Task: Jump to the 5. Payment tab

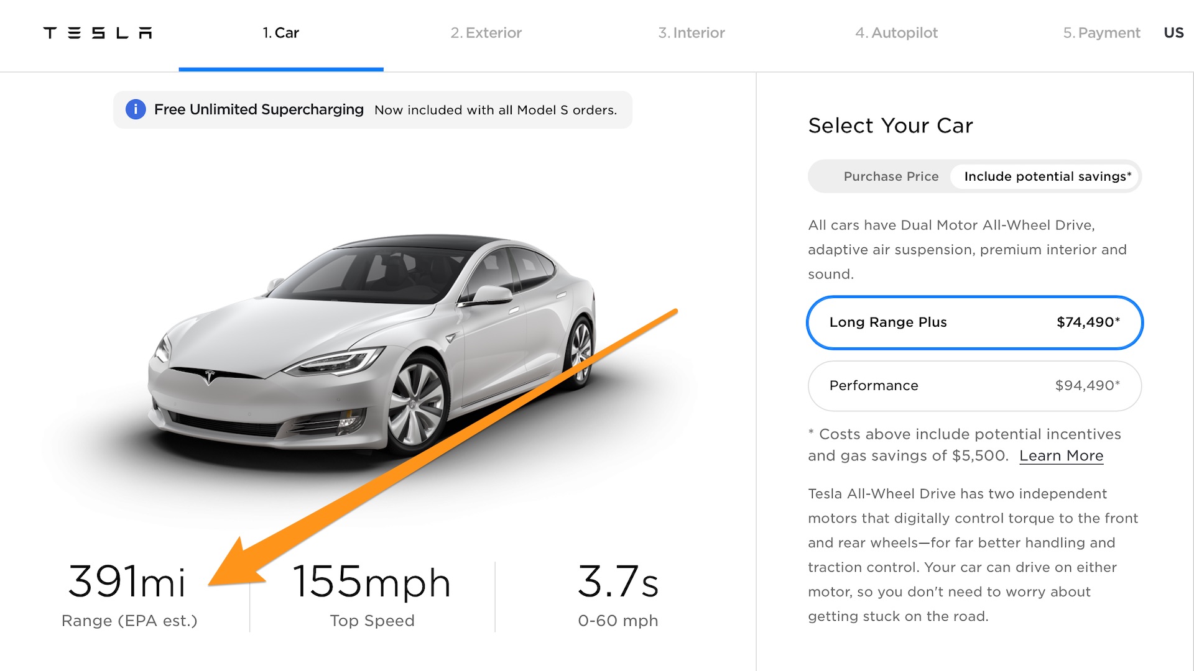Action: click(x=1101, y=33)
